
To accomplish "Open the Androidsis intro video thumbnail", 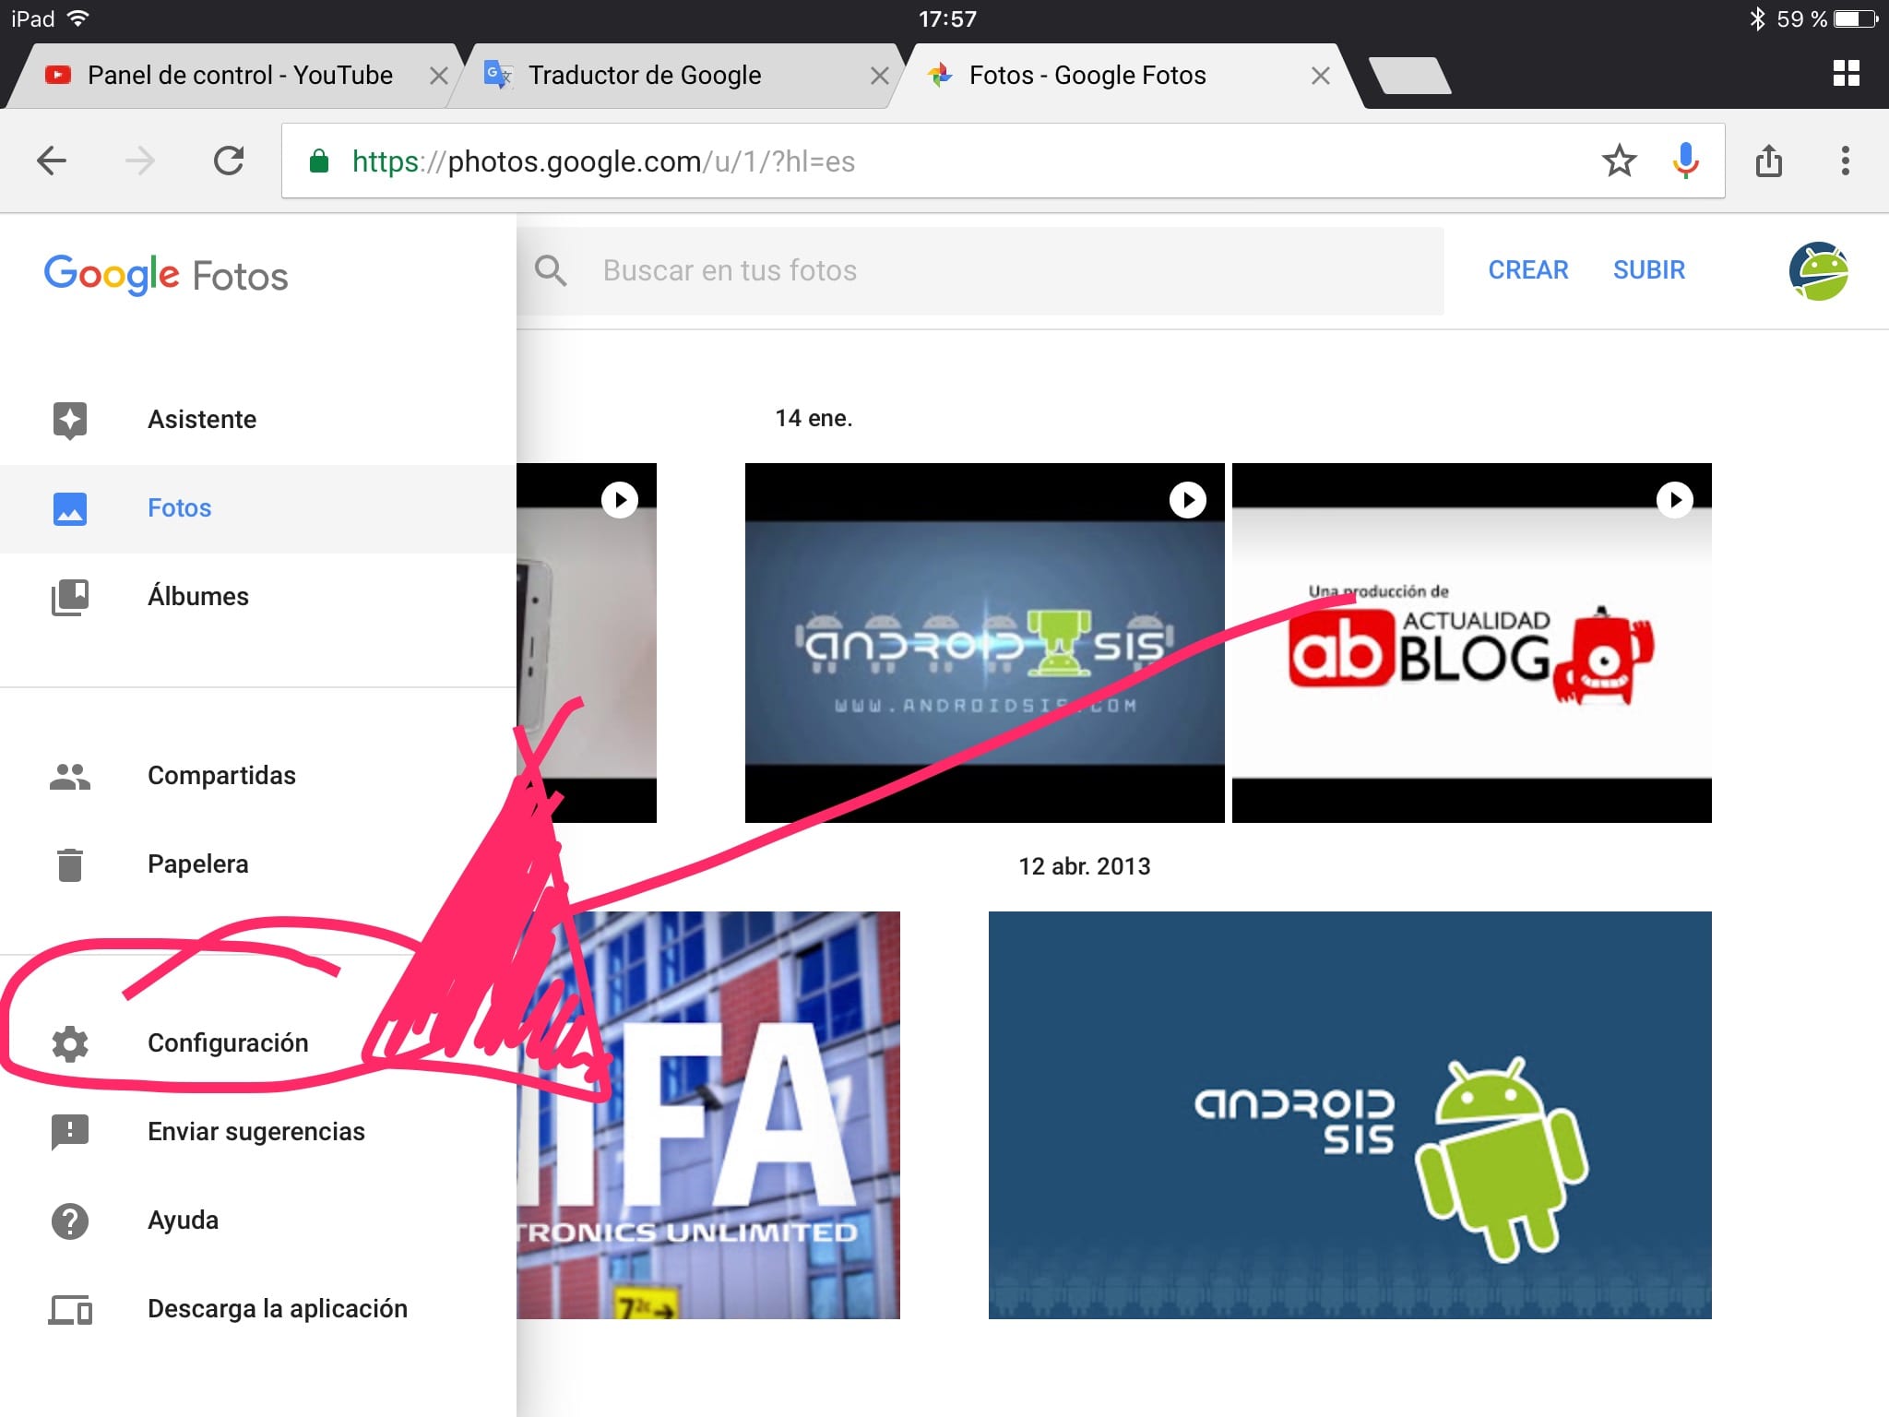I will [984, 643].
